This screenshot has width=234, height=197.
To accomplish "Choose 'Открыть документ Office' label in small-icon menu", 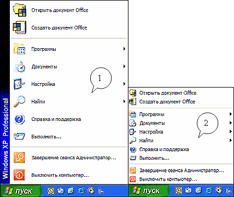I will (x=168, y=93).
